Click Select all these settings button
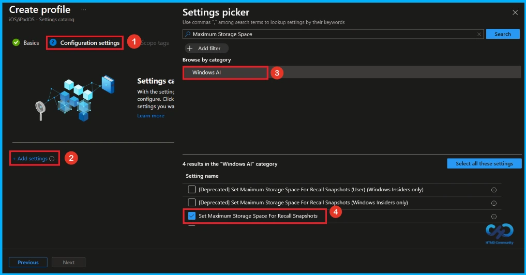Screen dimensions: 526x275 (484, 163)
